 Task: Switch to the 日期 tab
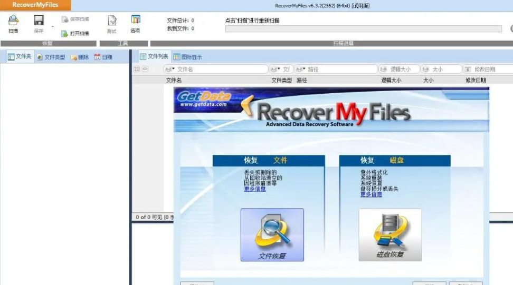coord(103,57)
